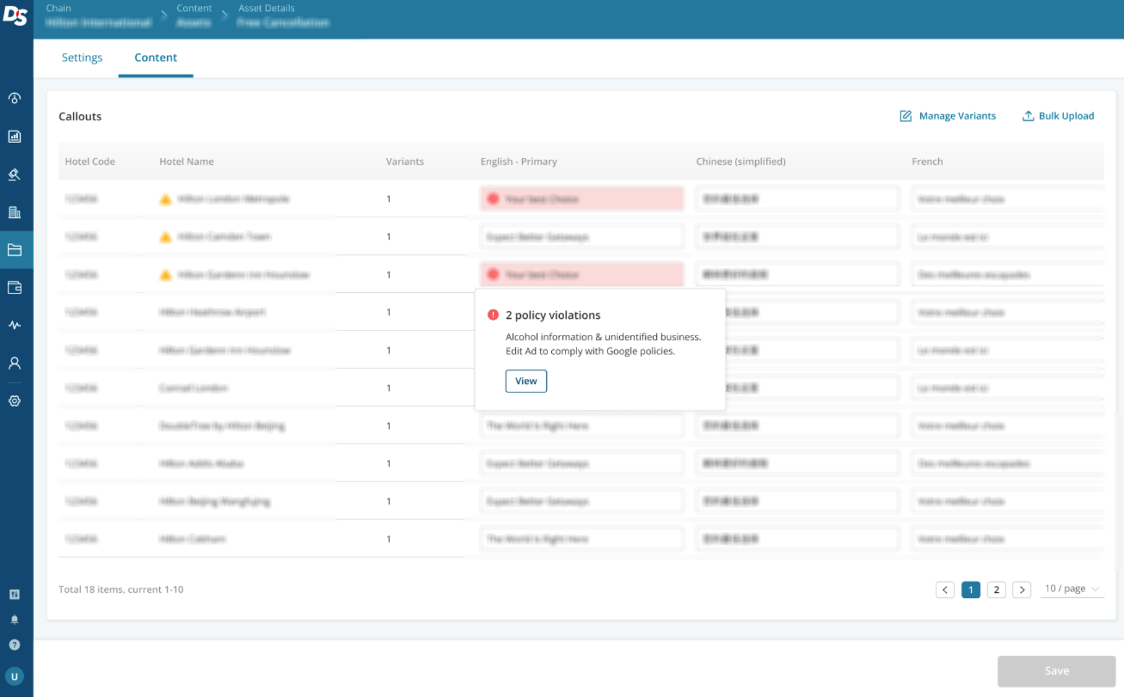Switch to the Content tab
Viewport: 1124px width, 697px height.
[x=155, y=58]
